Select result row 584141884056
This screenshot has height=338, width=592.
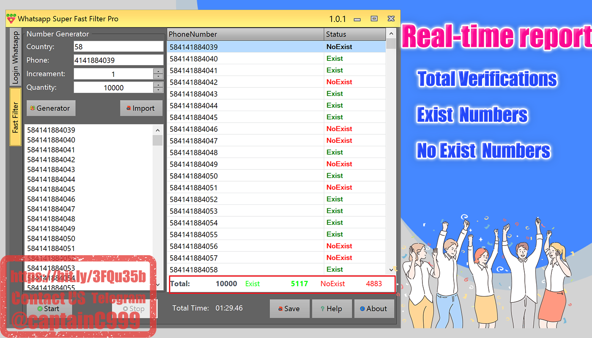[x=277, y=246]
